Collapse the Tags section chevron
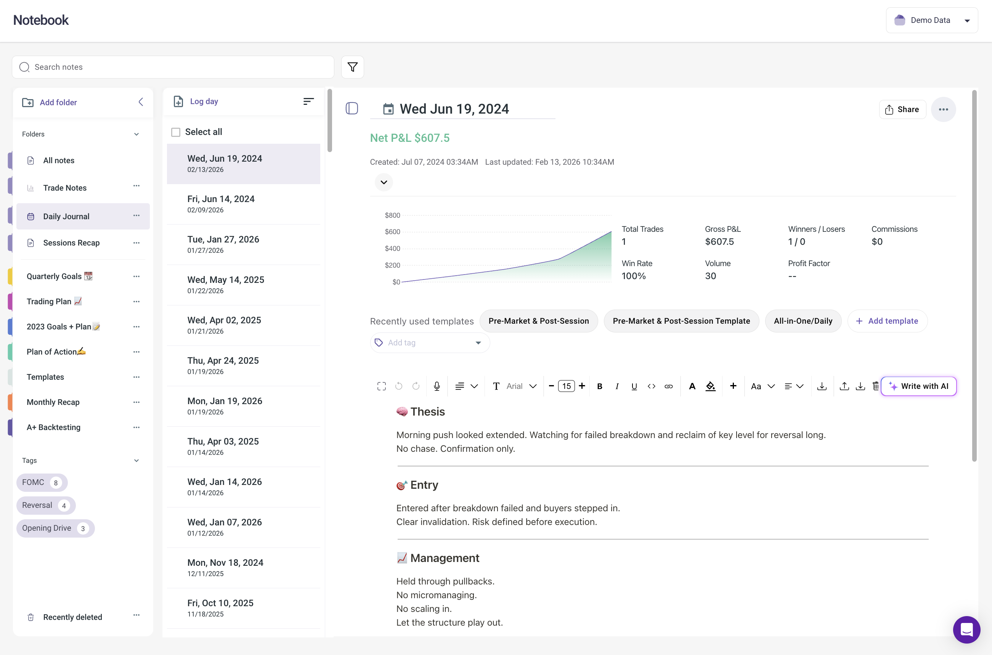The height and width of the screenshot is (655, 992). point(136,460)
